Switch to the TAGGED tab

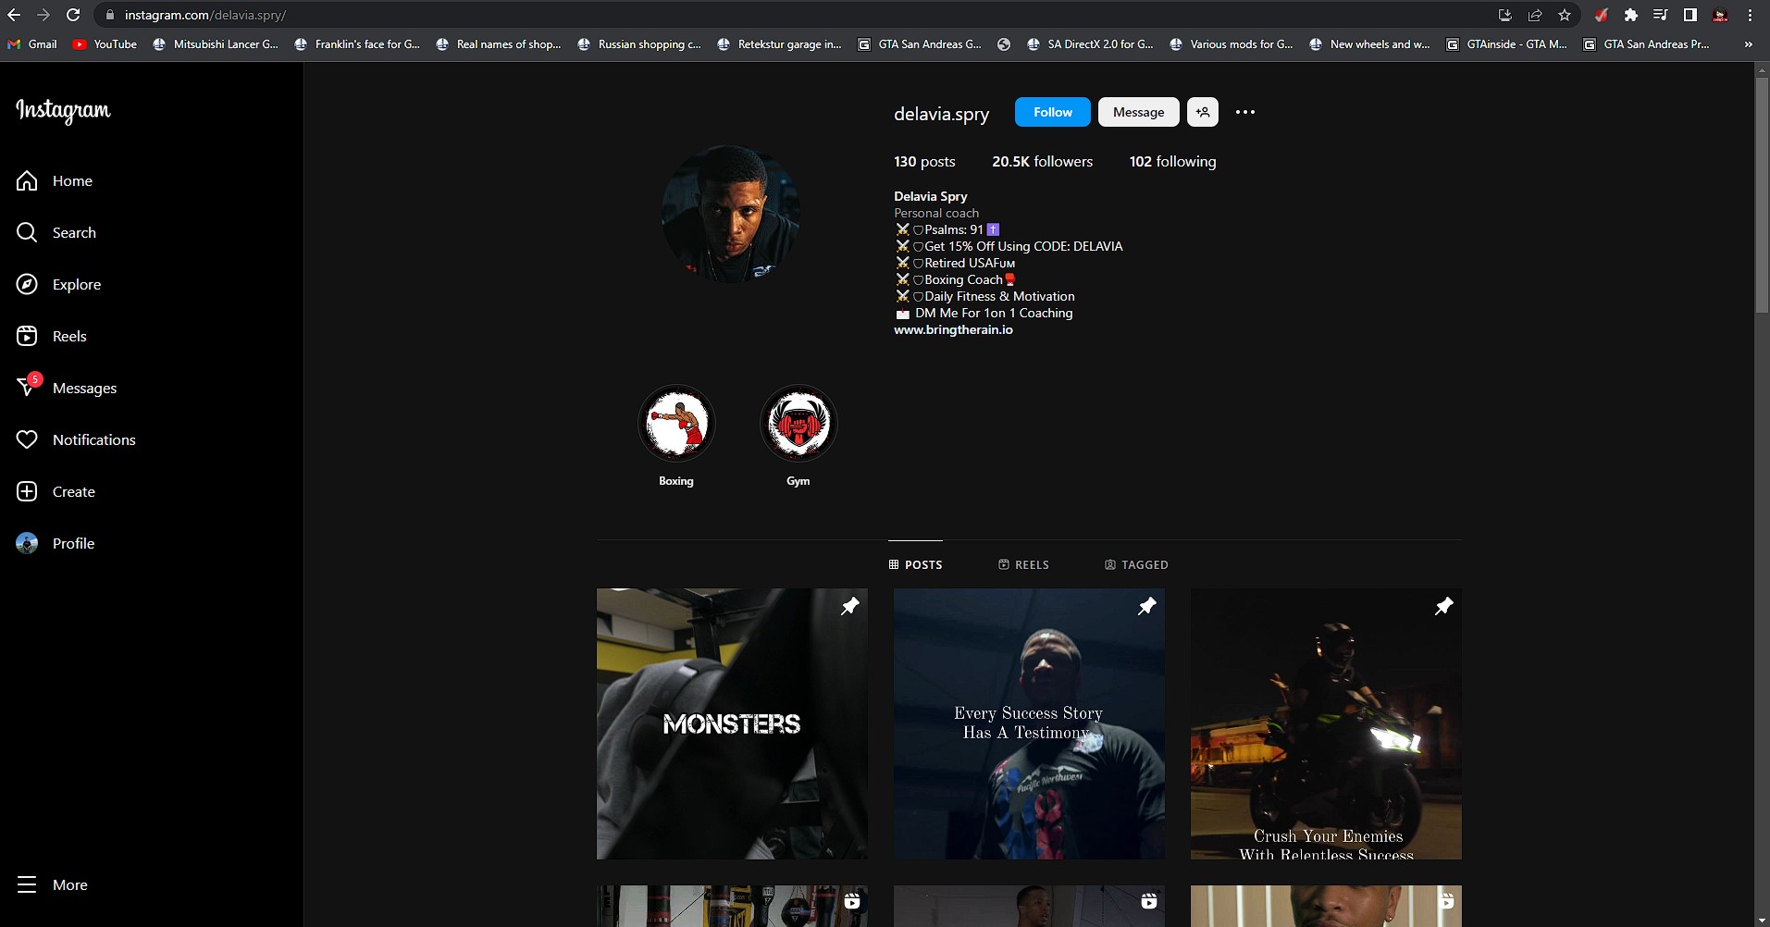1136,564
